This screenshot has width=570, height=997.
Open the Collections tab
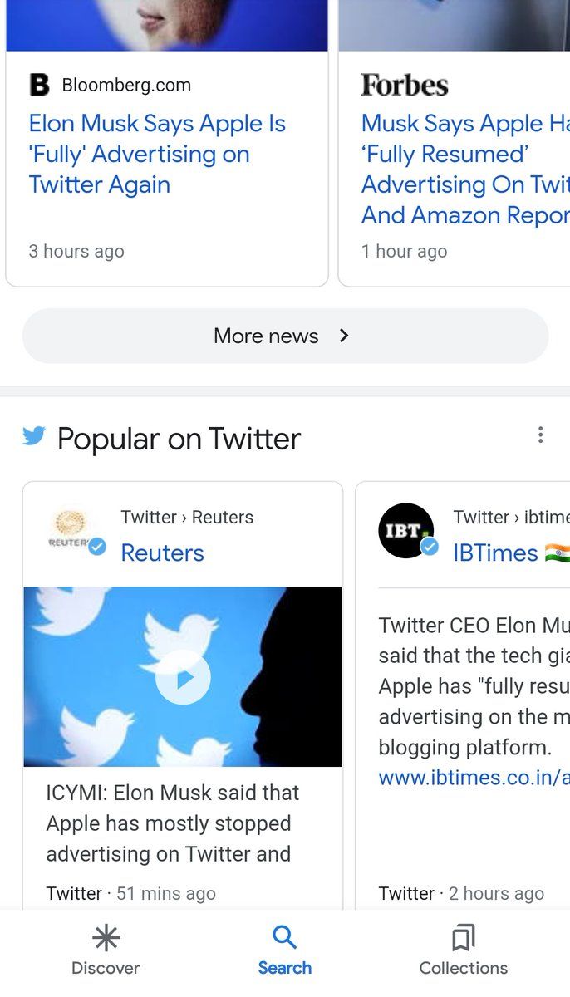(x=463, y=951)
